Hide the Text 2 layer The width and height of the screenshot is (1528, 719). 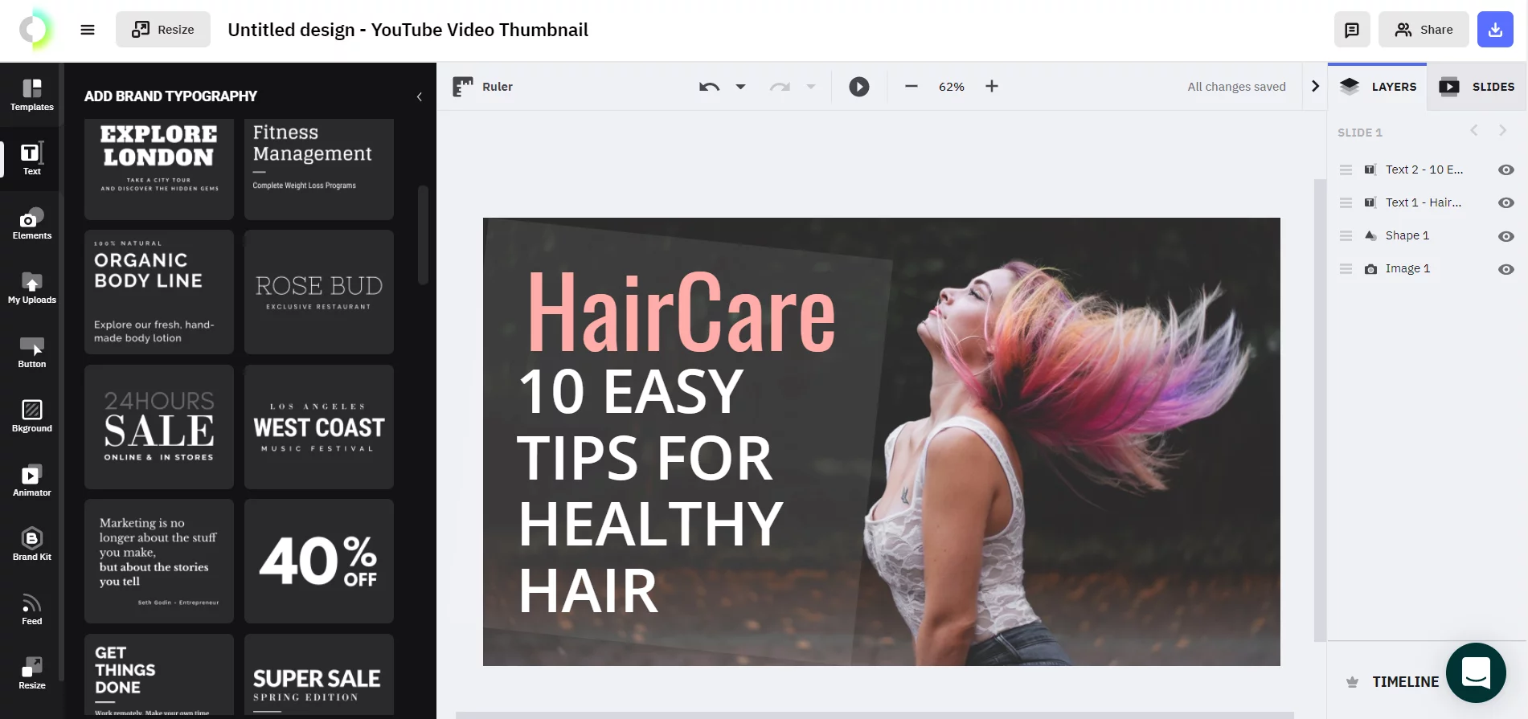1506,170
